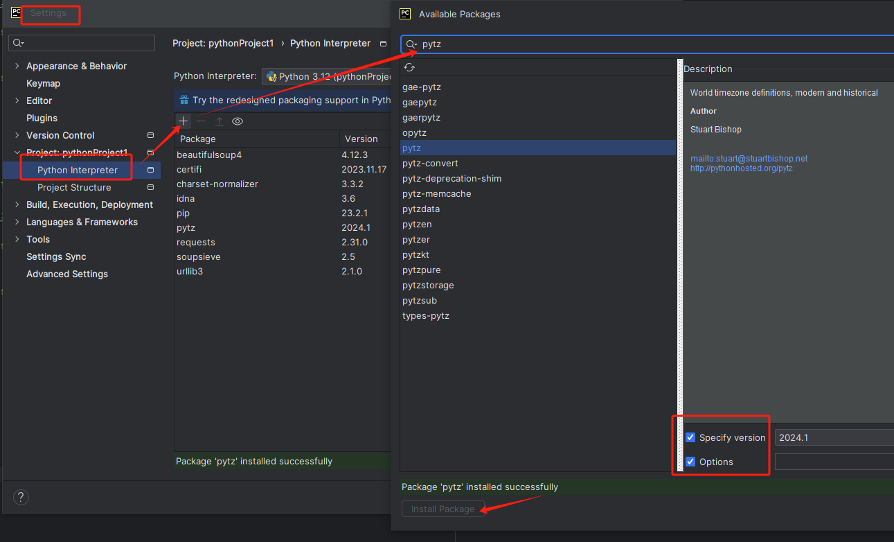
Task: Click the upgrade arrow icon in the package toolbar
Action: 220,121
